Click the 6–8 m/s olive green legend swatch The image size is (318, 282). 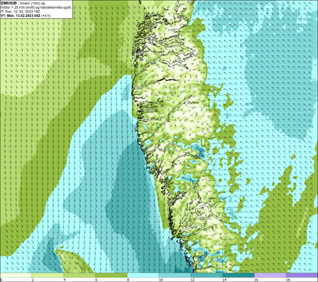pos(111,275)
